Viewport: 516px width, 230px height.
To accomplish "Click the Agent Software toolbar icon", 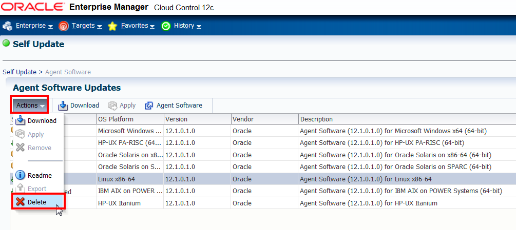I will pos(149,106).
